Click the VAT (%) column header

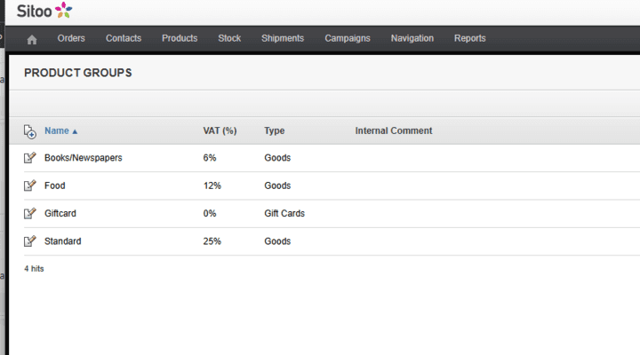[x=220, y=131]
